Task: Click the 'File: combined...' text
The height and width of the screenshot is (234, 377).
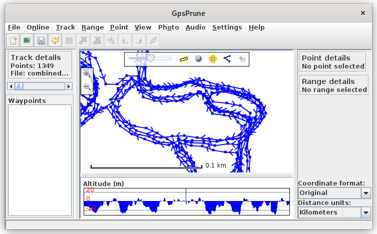Action: [x=40, y=73]
